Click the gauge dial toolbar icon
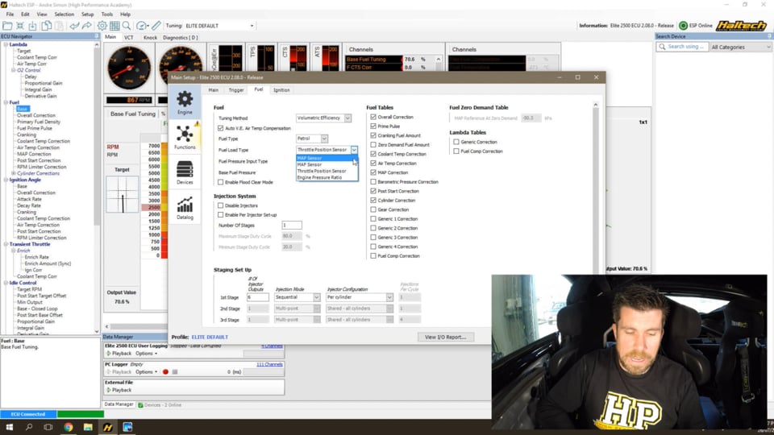 pyautogui.click(x=142, y=26)
